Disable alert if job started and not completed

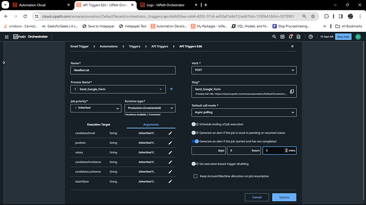coord(195,141)
